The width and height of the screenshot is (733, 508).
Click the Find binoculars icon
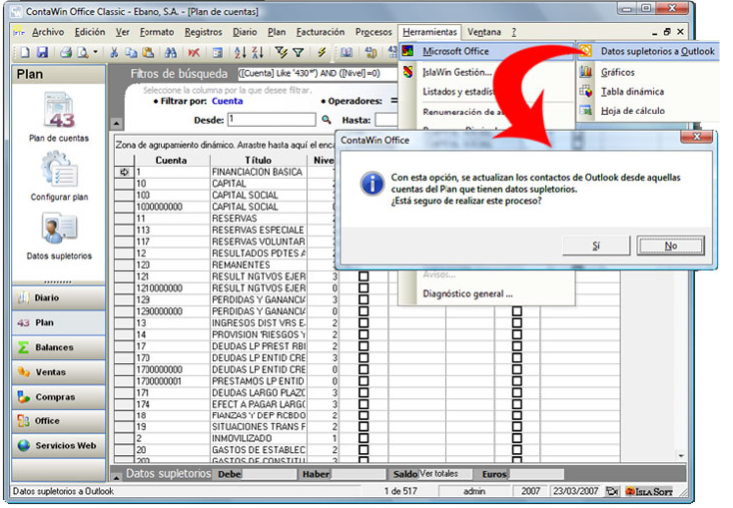pyautogui.click(x=171, y=52)
